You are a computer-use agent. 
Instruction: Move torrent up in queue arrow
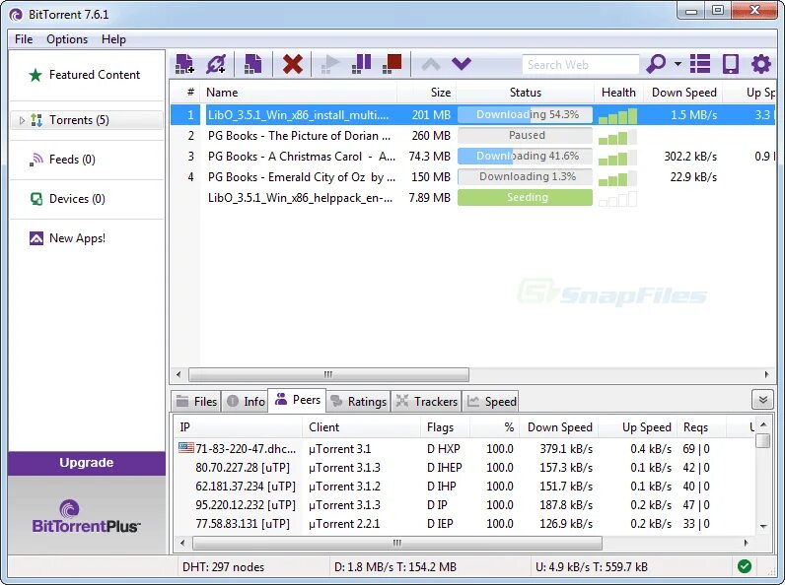click(431, 64)
